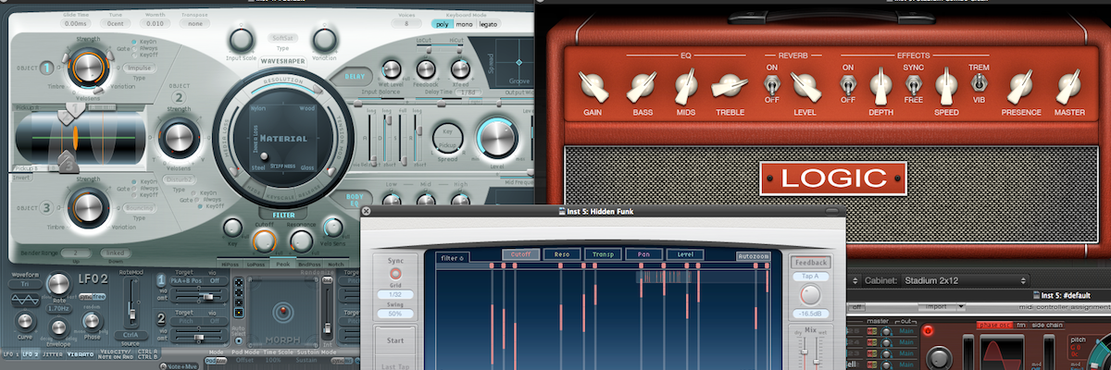Adjust the Bass knob on the amp

point(642,87)
